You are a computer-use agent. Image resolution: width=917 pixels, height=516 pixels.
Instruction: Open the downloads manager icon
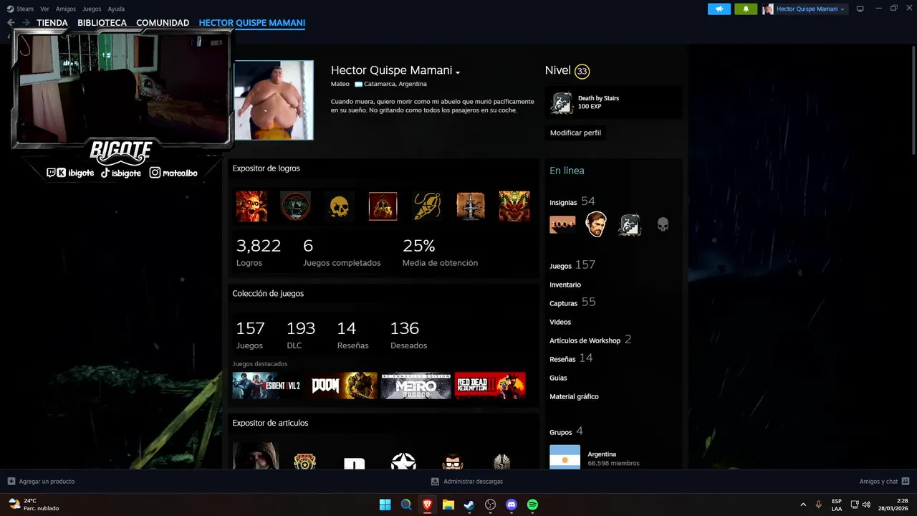[435, 482]
